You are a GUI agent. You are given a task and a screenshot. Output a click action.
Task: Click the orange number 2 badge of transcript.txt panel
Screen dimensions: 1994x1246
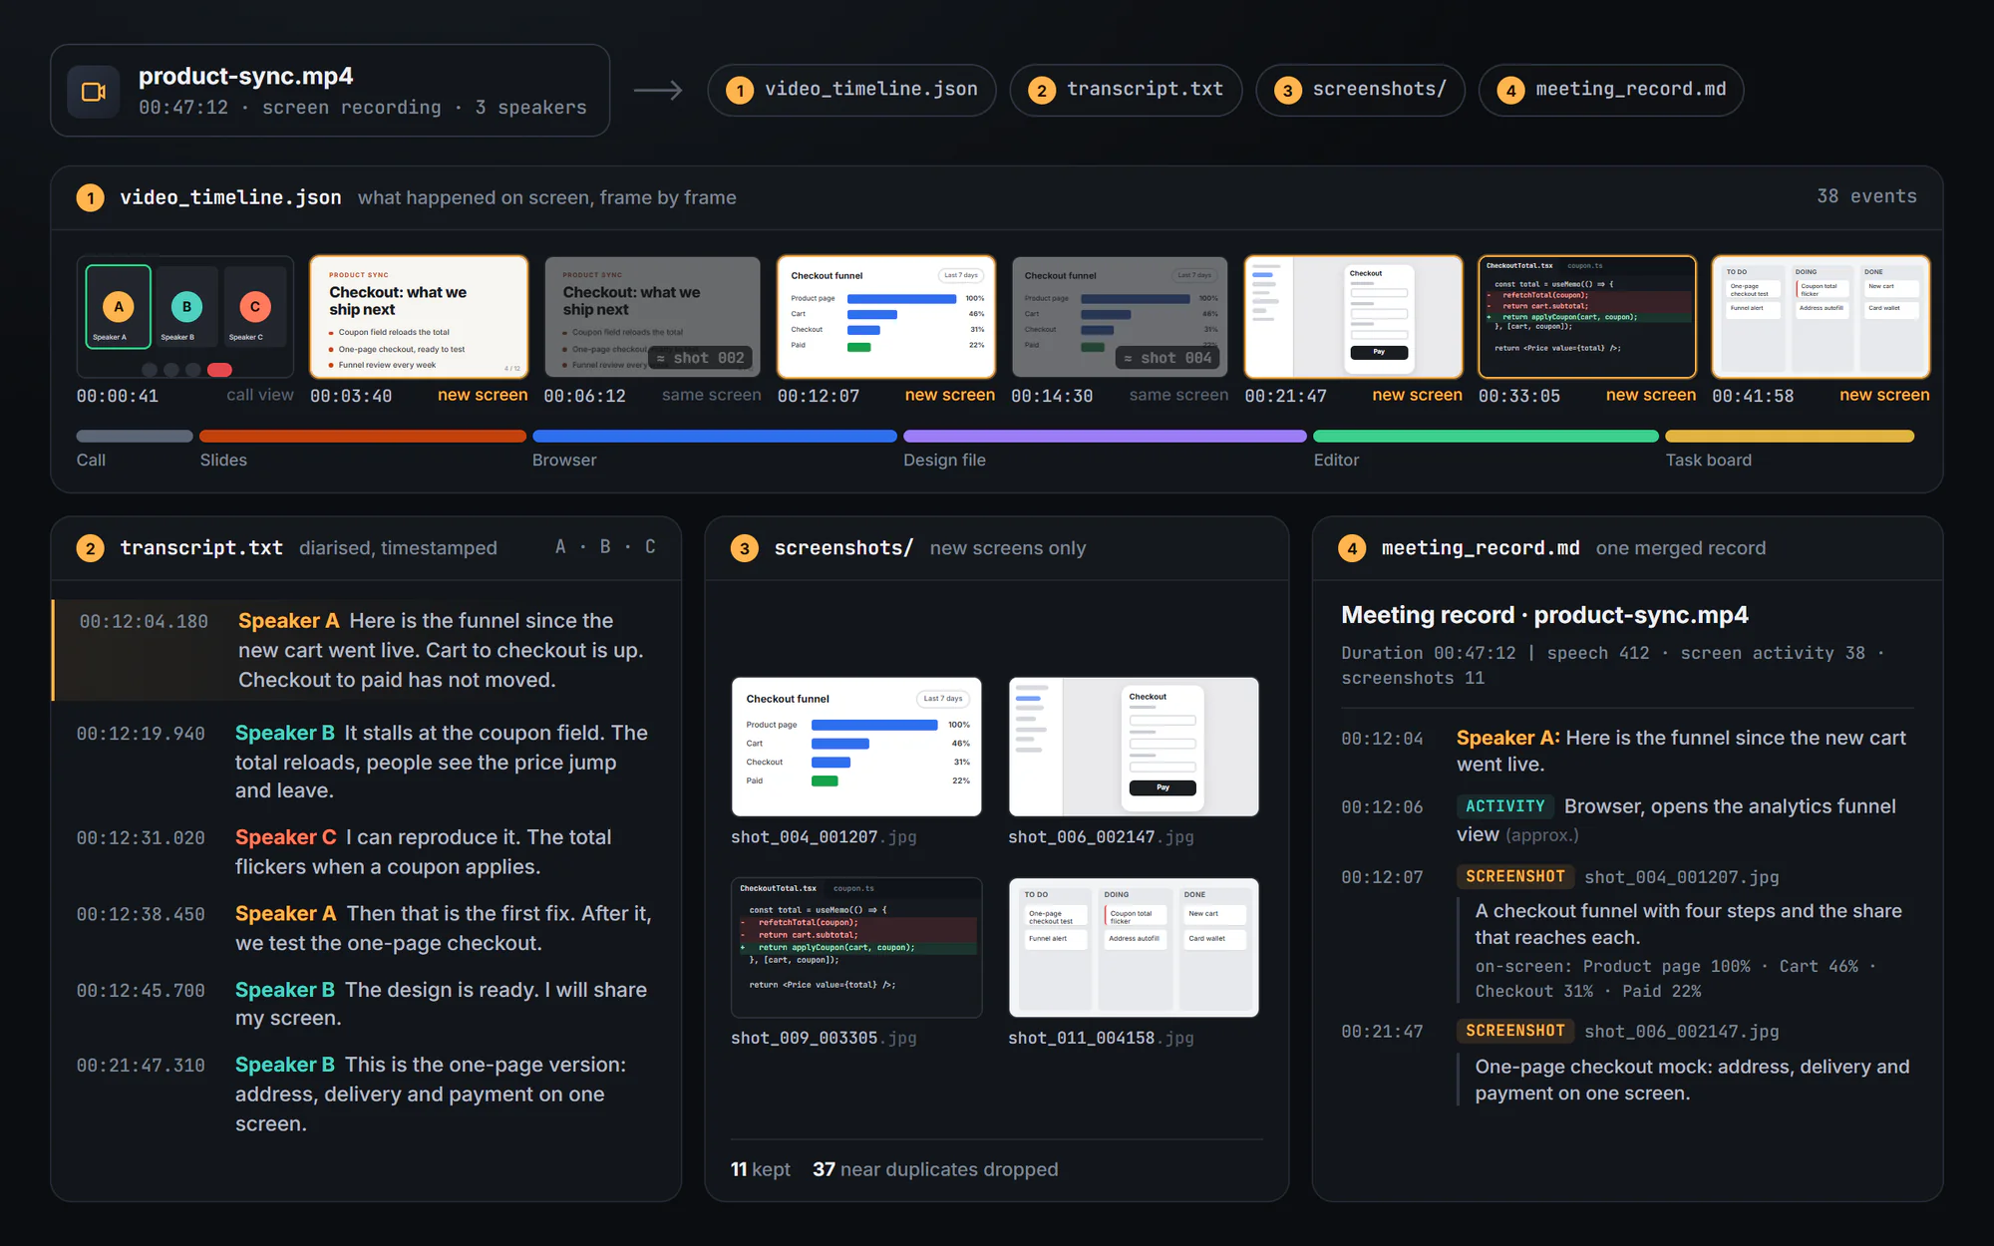91,548
